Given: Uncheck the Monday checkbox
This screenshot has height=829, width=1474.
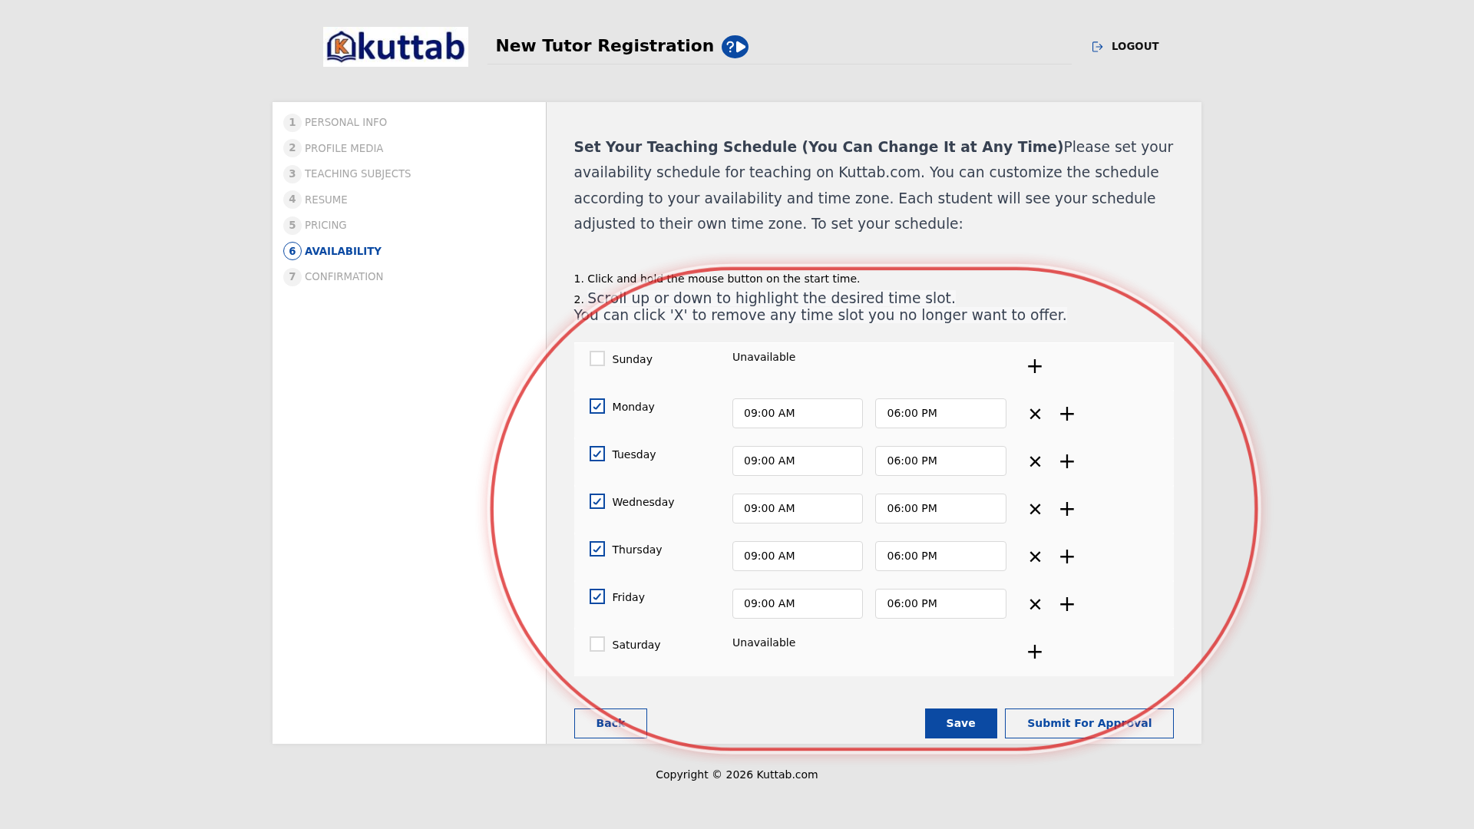Looking at the screenshot, I should coord(597,406).
